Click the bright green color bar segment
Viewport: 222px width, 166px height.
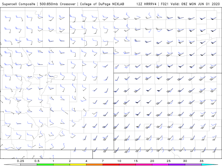pos(45,165)
